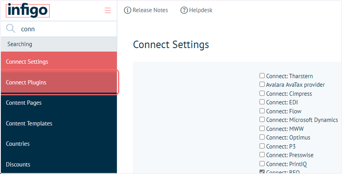The image size is (342, 174).
Task: Enable the Connect: P3 checkbox
Action: (x=262, y=146)
